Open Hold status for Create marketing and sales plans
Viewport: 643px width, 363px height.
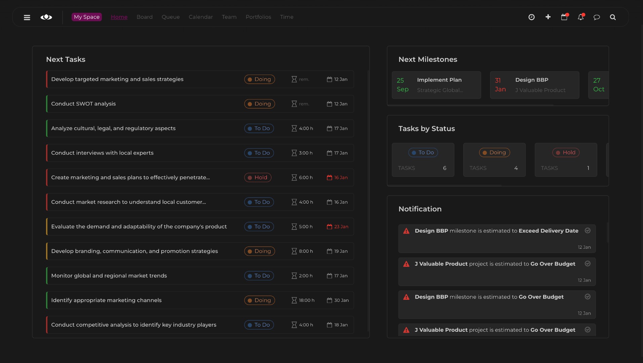258,177
